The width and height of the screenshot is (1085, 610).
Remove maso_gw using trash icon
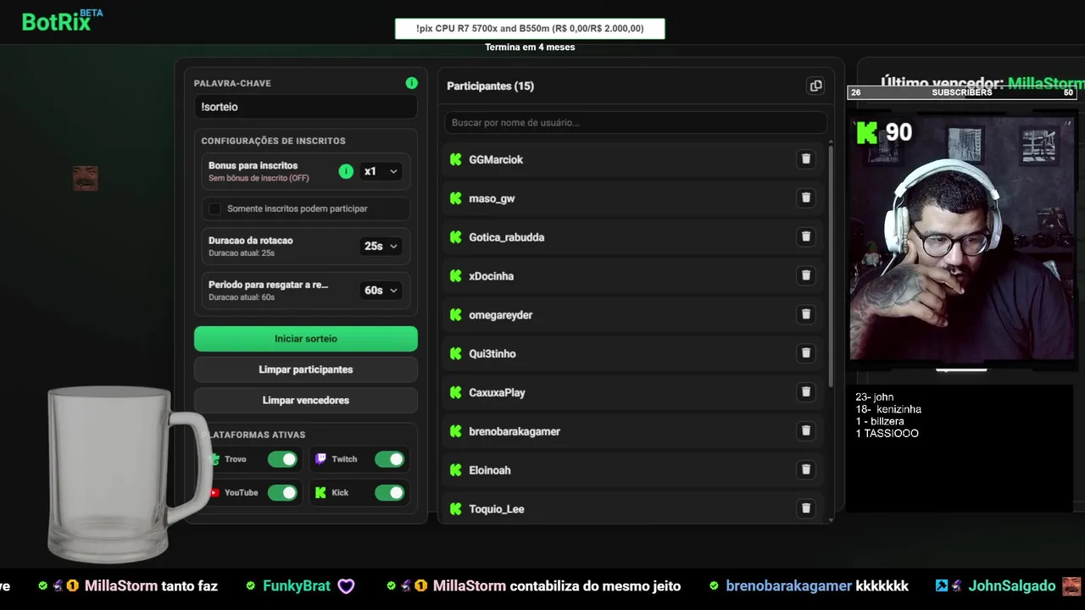click(805, 198)
